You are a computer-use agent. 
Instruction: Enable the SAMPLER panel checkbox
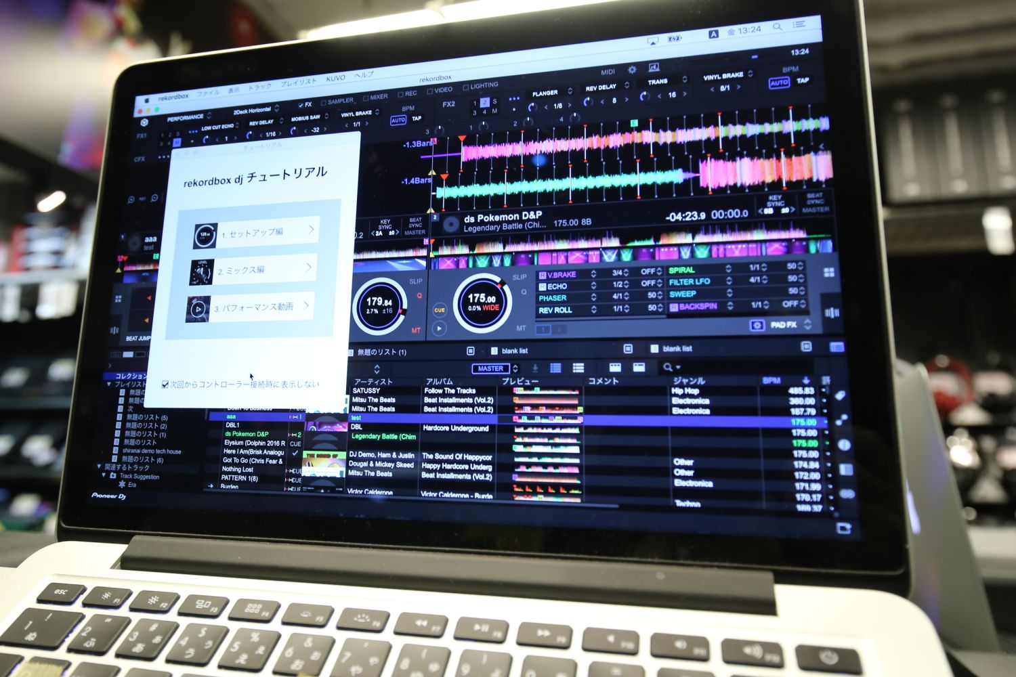click(x=323, y=102)
